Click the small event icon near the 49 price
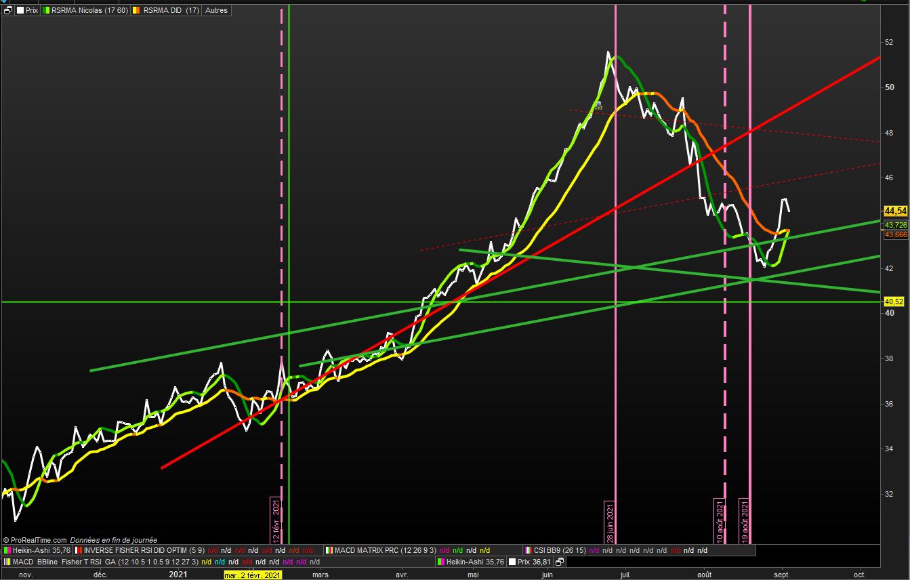The image size is (910, 580). tap(598, 105)
